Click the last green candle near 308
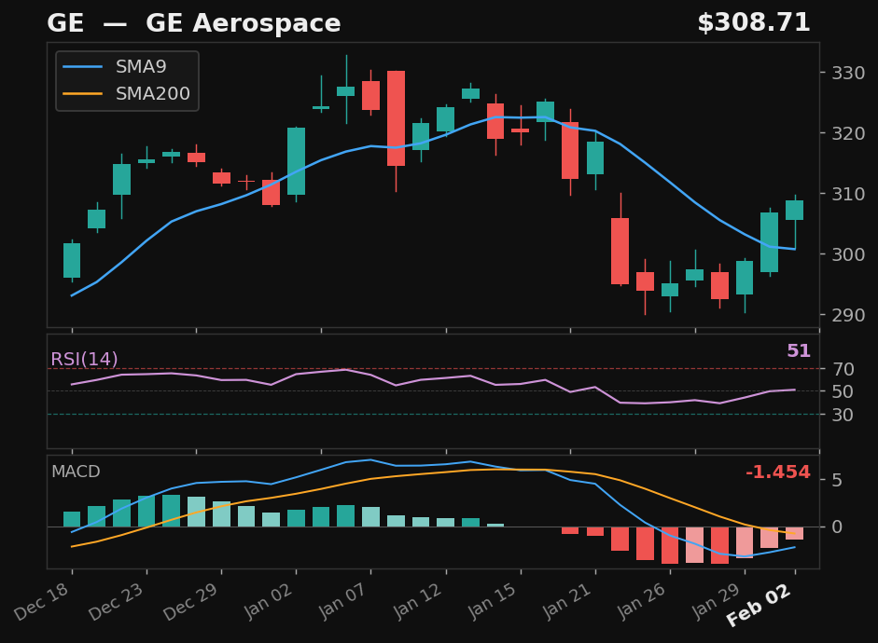Viewport: 878px width, 643px height. [x=795, y=211]
